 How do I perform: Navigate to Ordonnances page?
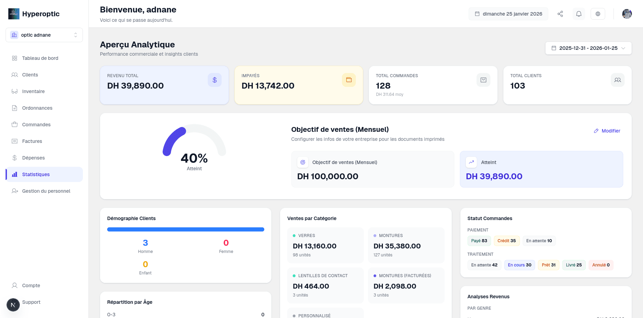click(37, 108)
